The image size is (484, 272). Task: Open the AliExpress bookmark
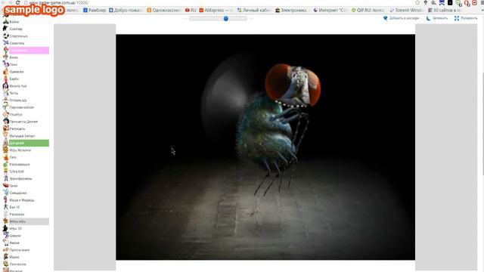tap(216, 10)
